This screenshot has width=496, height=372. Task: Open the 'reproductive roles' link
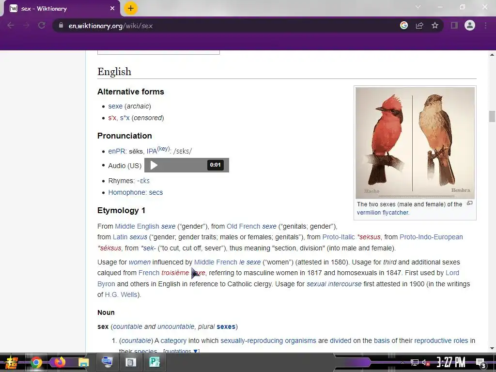coord(441,341)
